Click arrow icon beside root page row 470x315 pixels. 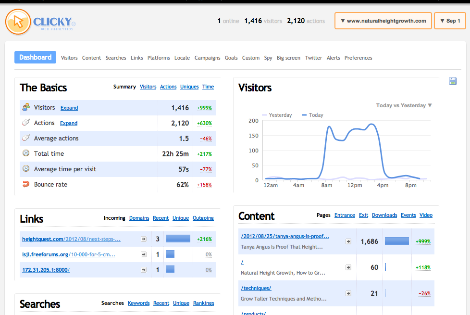click(348, 267)
